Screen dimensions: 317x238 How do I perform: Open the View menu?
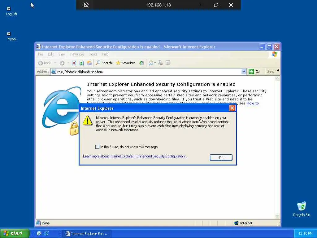(62, 54)
